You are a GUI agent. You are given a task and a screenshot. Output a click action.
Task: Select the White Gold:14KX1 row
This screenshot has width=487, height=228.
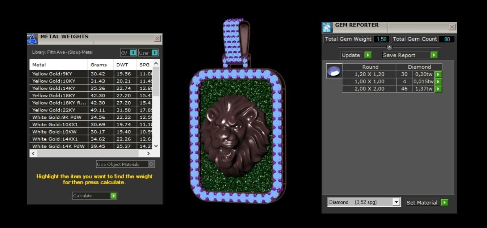click(x=91, y=139)
